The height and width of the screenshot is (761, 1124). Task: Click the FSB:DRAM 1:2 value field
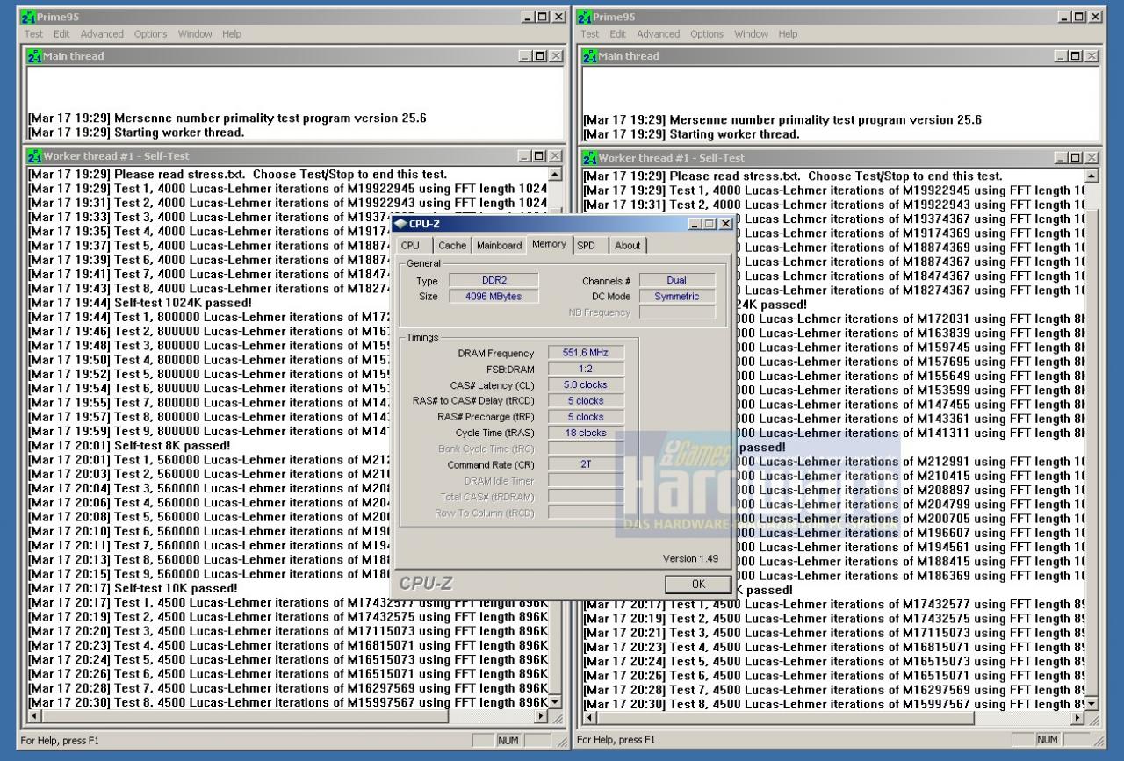click(586, 369)
